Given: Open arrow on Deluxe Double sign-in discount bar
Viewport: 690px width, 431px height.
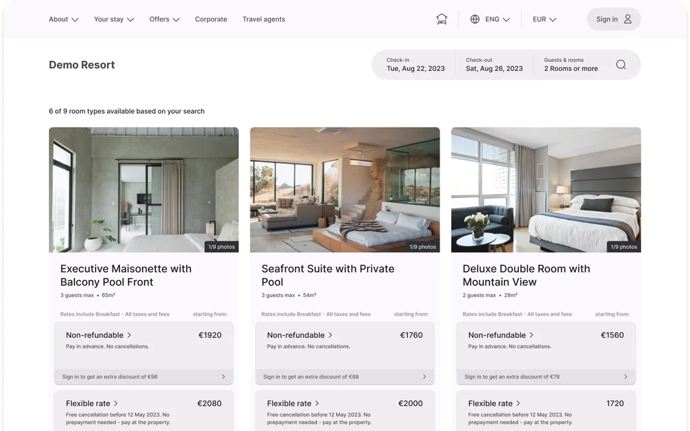Looking at the screenshot, I should pos(625,377).
